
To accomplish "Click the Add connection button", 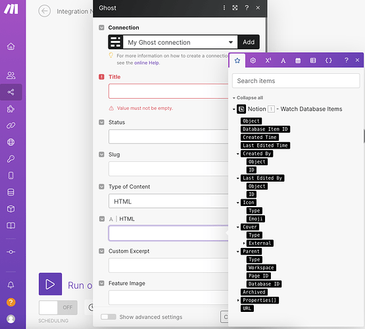I will (249, 42).
